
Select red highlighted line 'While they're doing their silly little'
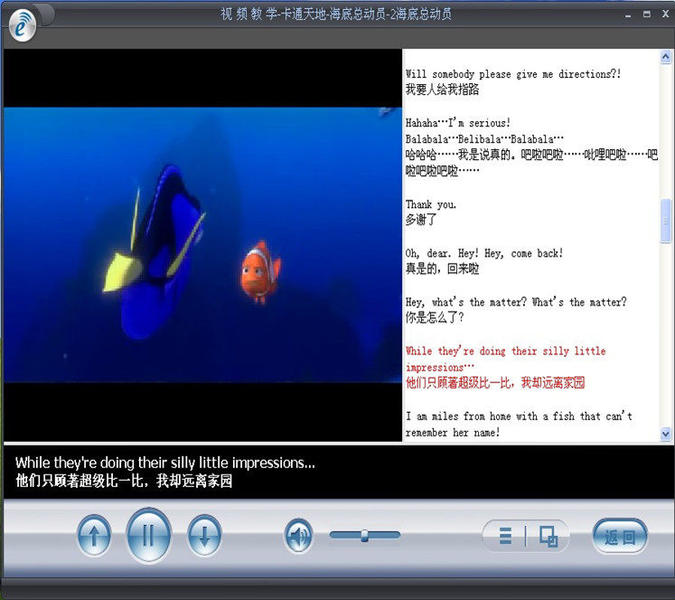505,352
